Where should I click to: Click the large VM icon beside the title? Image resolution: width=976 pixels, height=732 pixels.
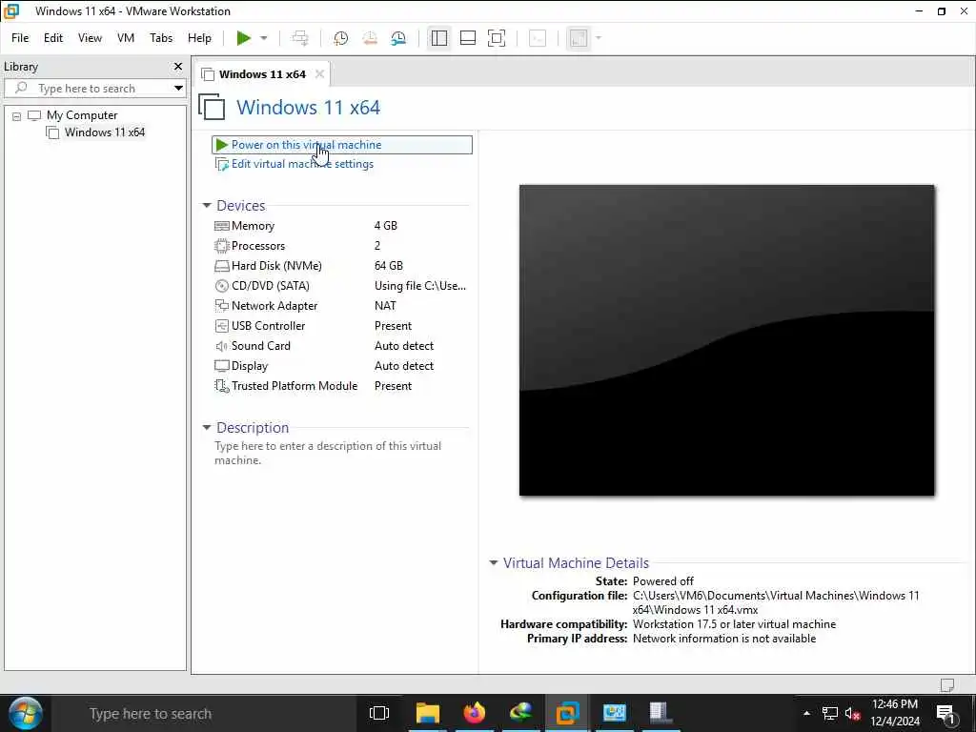(x=213, y=107)
